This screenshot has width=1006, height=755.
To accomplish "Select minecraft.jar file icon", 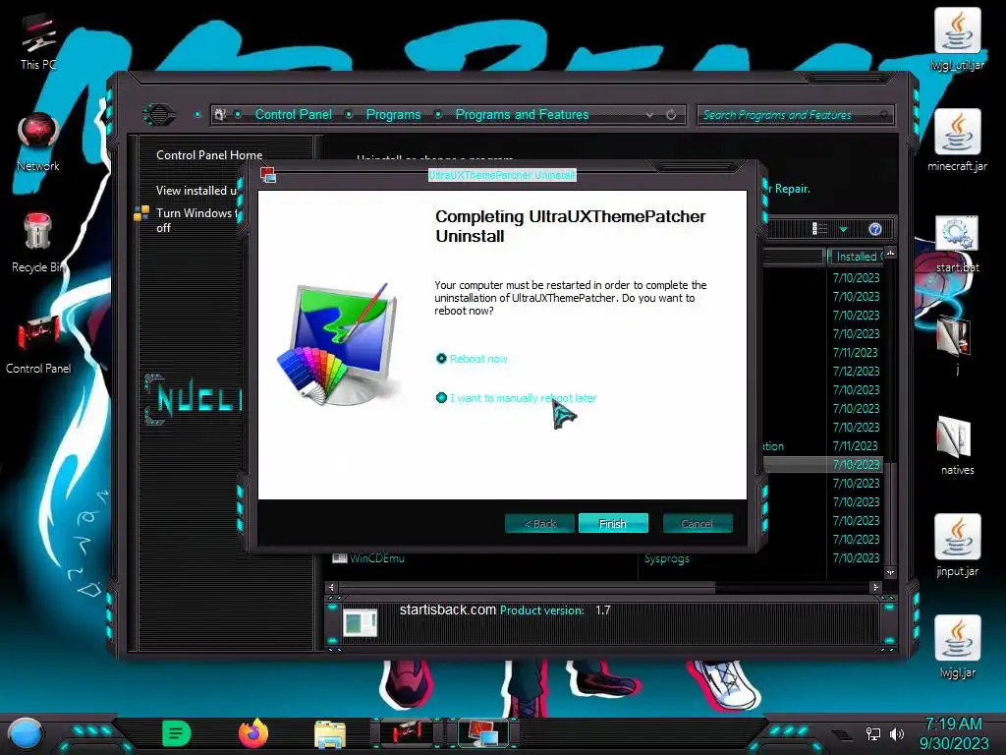I will tap(957, 142).
